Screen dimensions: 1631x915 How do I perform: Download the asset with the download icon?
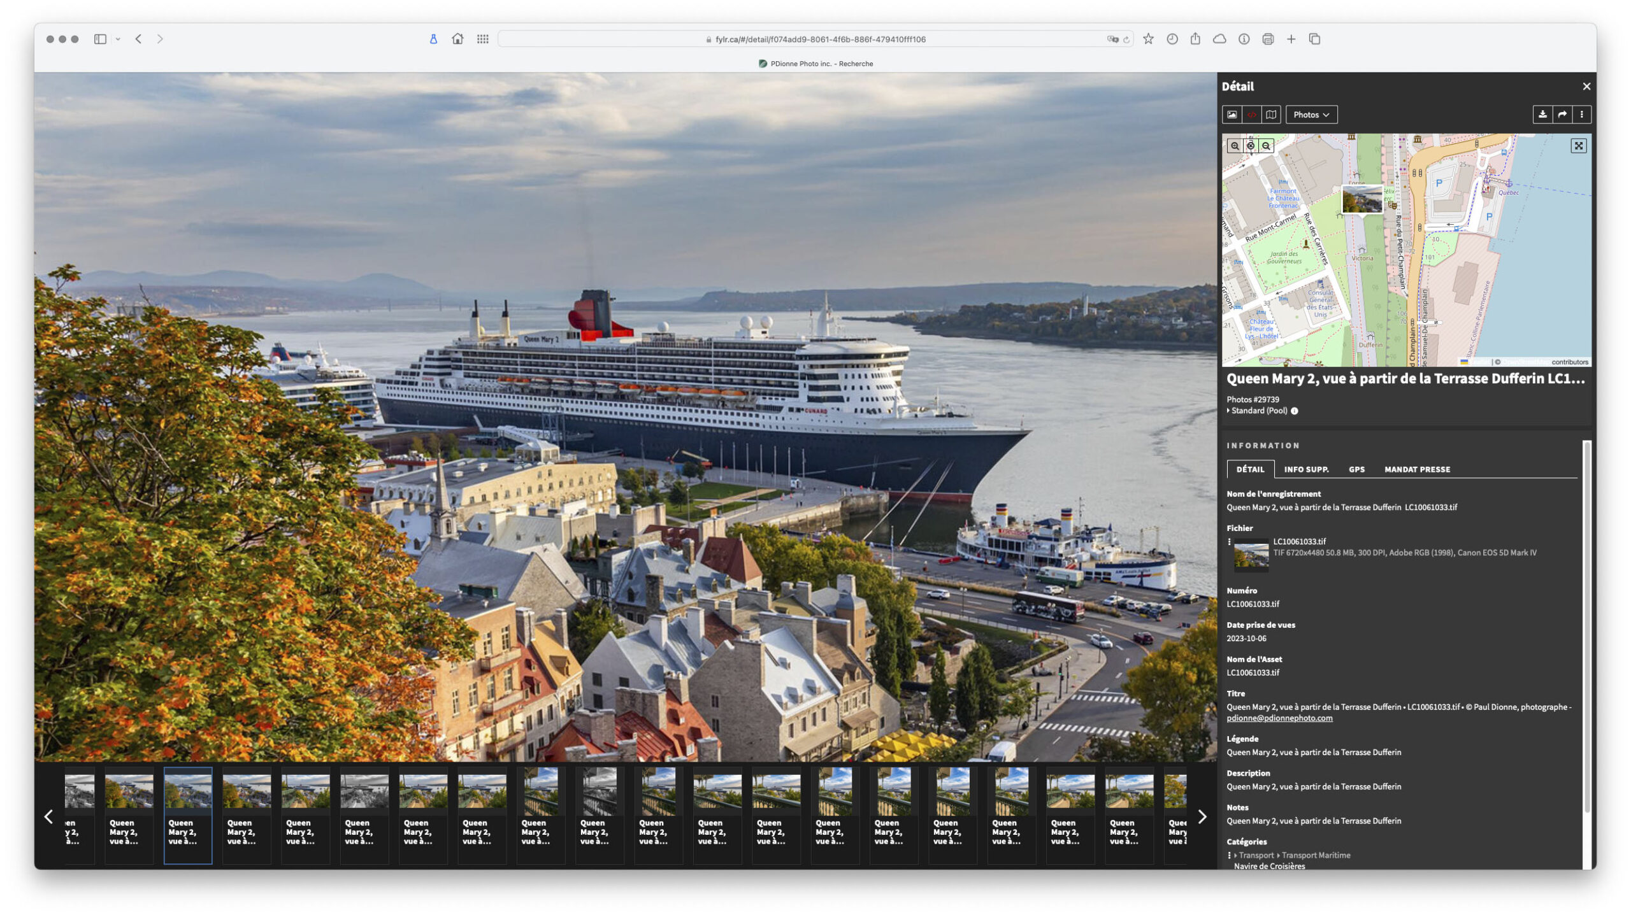coord(1542,115)
